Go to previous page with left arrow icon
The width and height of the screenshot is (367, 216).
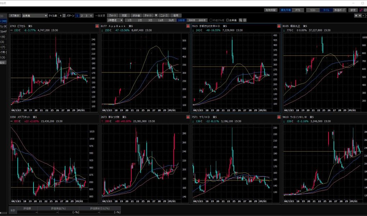359,16
